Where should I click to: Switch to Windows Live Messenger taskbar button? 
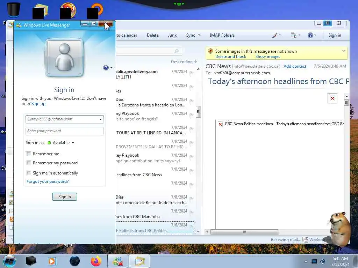coord(118,261)
